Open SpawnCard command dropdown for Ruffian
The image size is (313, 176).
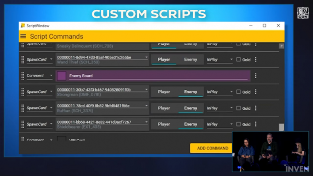(x=39, y=108)
